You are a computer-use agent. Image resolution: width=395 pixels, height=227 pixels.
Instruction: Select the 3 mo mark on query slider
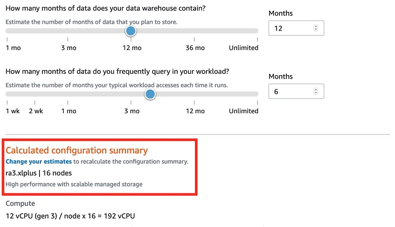tap(132, 111)
